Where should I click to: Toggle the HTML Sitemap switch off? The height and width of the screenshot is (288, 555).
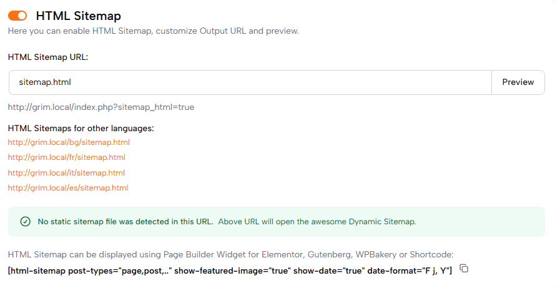point(17,16)
